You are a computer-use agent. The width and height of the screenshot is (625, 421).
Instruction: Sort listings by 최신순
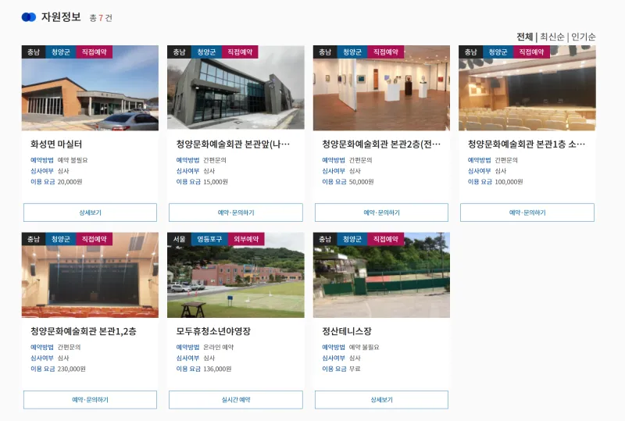click(552, 37)
